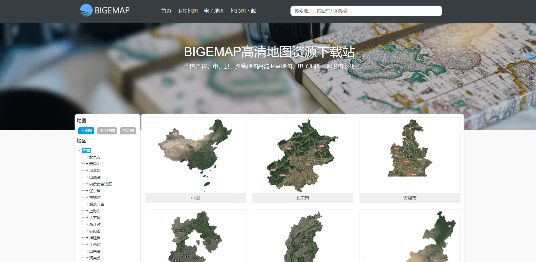536x262 pixels.
Task: Click the BIGEMAP logo
Action: (105, 10)
